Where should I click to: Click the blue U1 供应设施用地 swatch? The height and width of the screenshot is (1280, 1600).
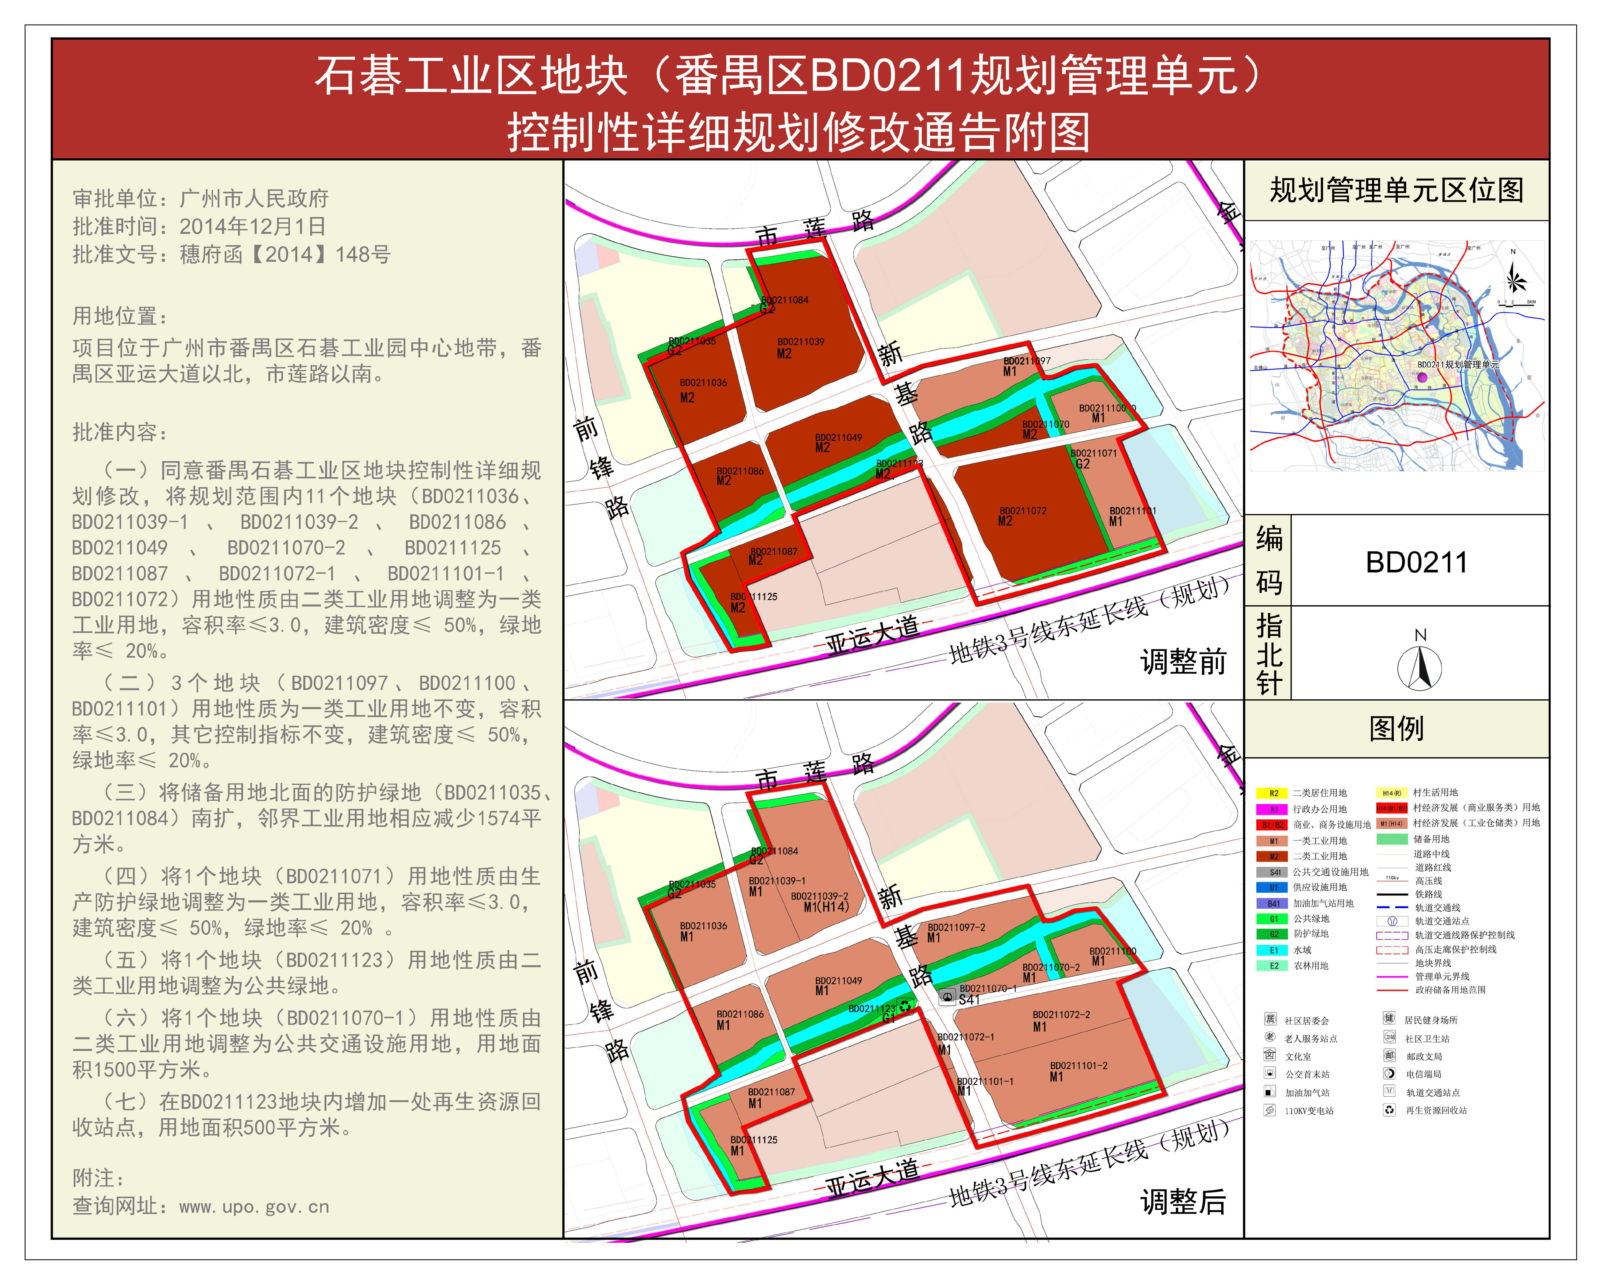coord(1272,888)
